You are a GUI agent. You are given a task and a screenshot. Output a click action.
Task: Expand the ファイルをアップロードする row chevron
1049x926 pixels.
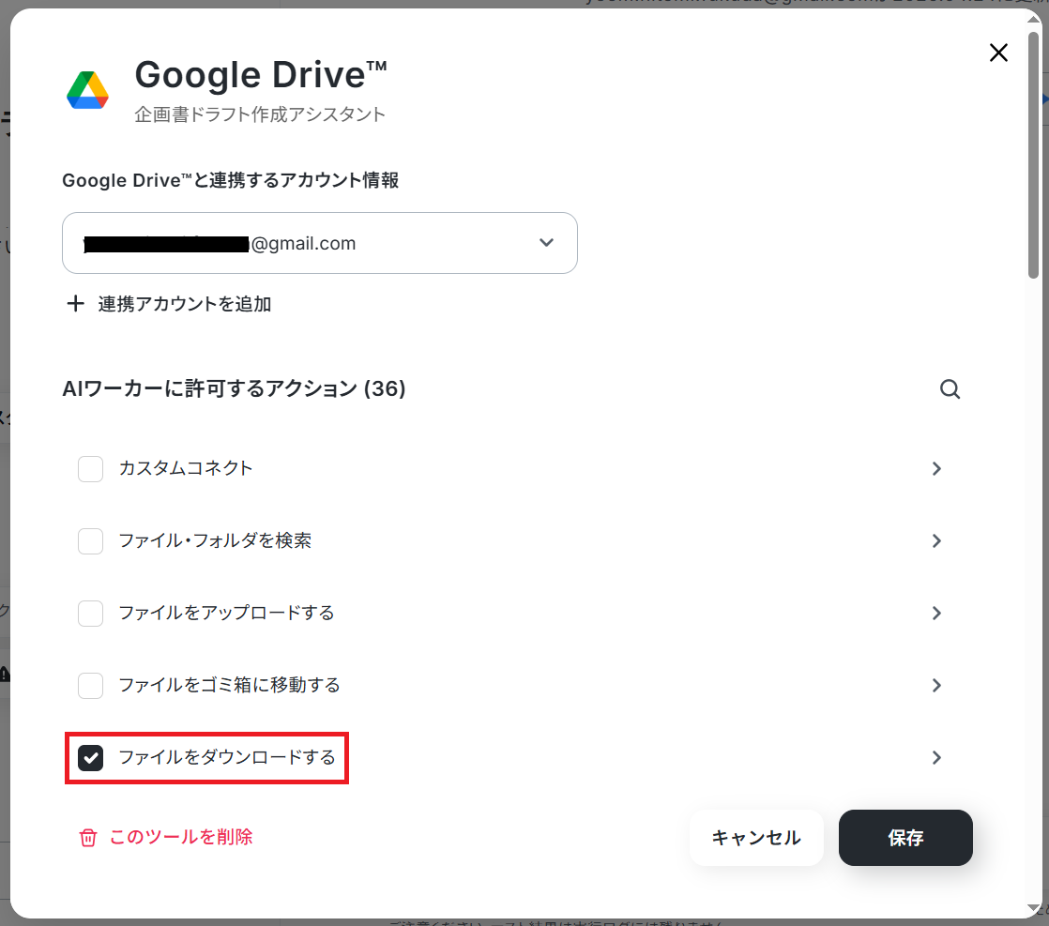coord(936,613)
